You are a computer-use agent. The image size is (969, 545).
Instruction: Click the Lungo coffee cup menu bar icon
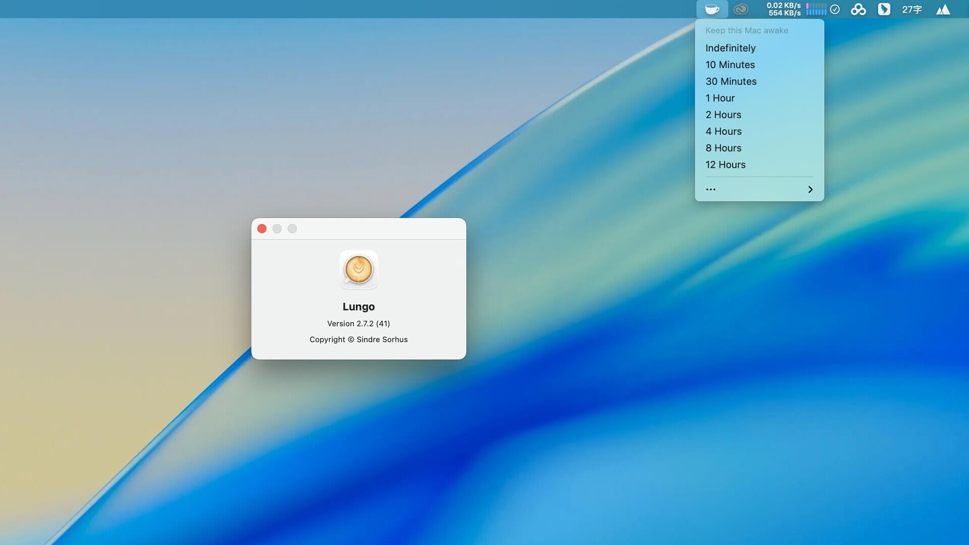point(712,9)
